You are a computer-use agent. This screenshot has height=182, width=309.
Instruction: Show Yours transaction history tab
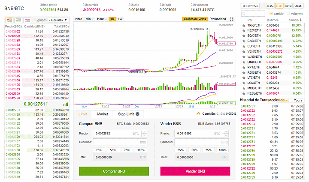tap(298, 100)
